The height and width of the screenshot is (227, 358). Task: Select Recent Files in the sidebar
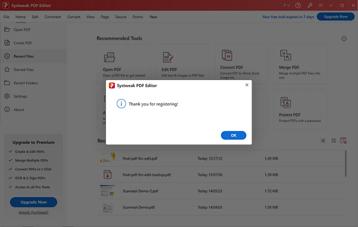33,56
